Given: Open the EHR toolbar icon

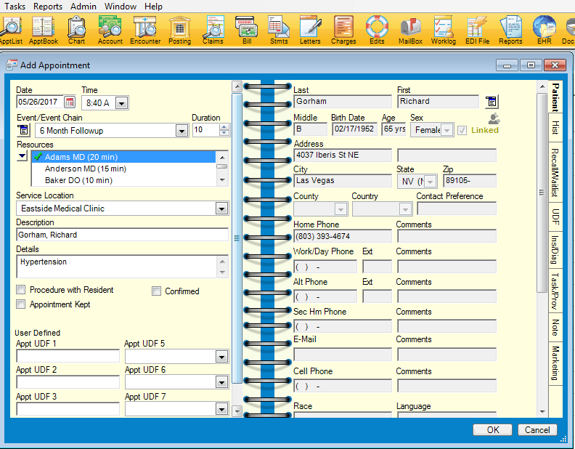Looking at the screenshot, I should click(x=545, y=30).
